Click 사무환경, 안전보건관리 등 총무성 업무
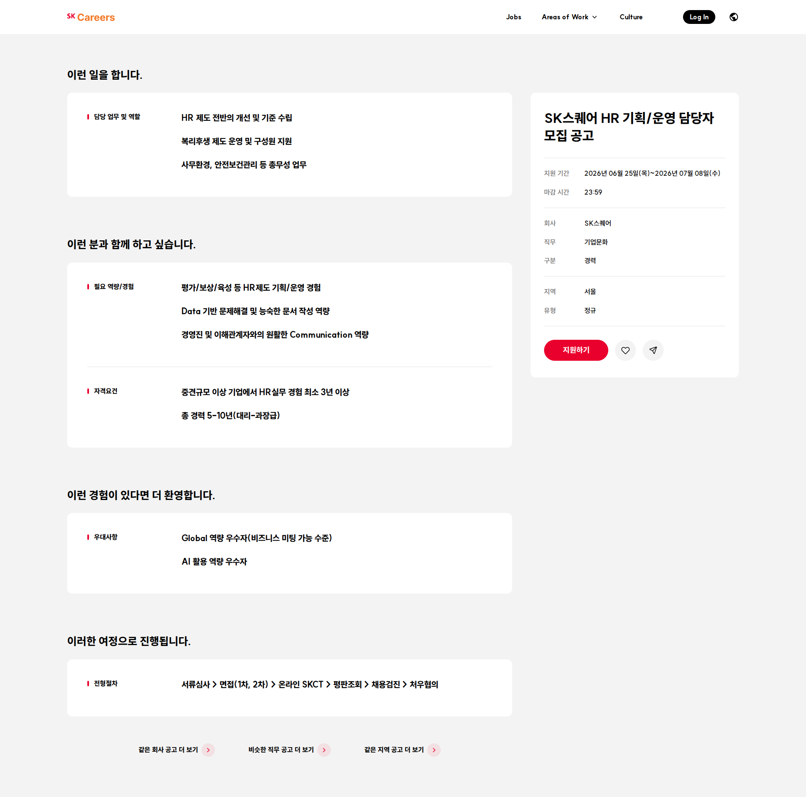This screenshot has width=806, height=797. coord(244,165)
